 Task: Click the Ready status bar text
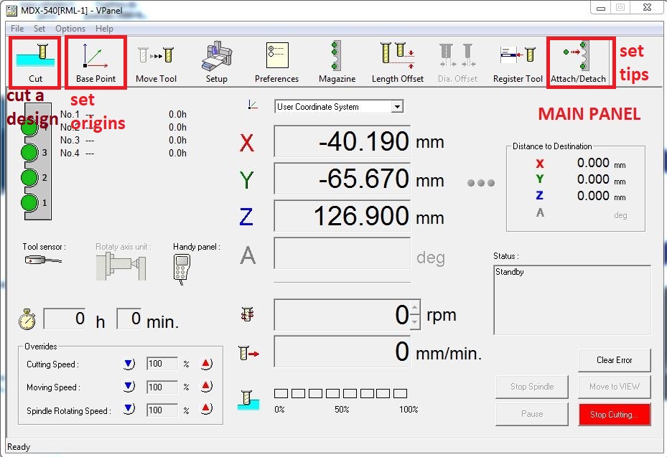[x=19, y=447]
